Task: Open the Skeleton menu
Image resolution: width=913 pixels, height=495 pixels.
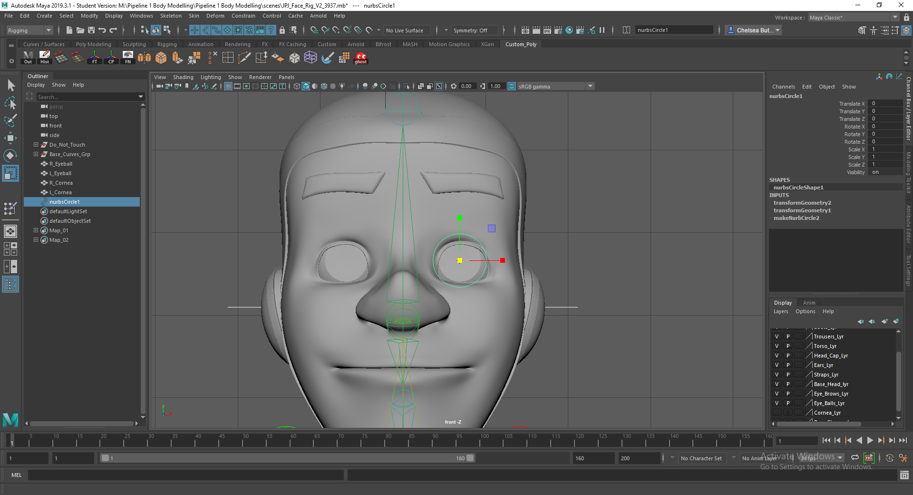Action: click(170, 15)
